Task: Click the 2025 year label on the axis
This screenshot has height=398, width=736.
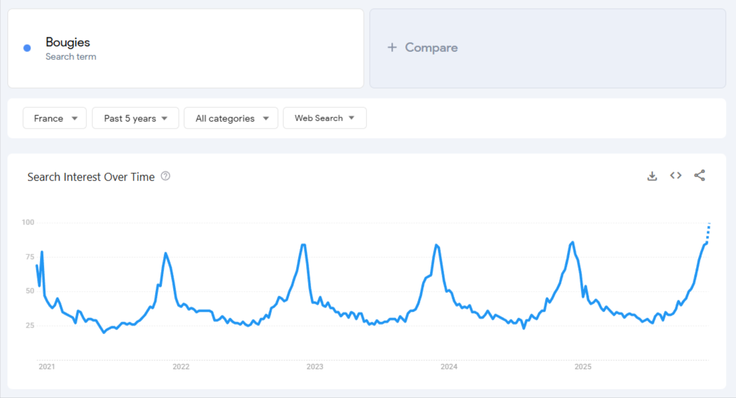Action: click(584, 366)
